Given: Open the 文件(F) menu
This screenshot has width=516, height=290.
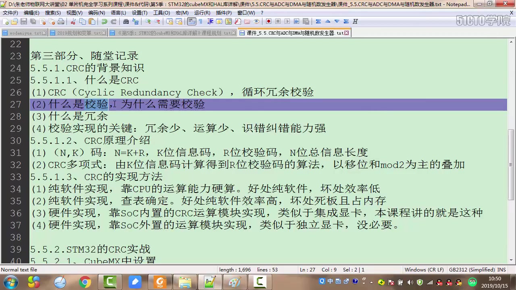Looking at the screenshot, I should pyautogui.click(x=10, y=13).
